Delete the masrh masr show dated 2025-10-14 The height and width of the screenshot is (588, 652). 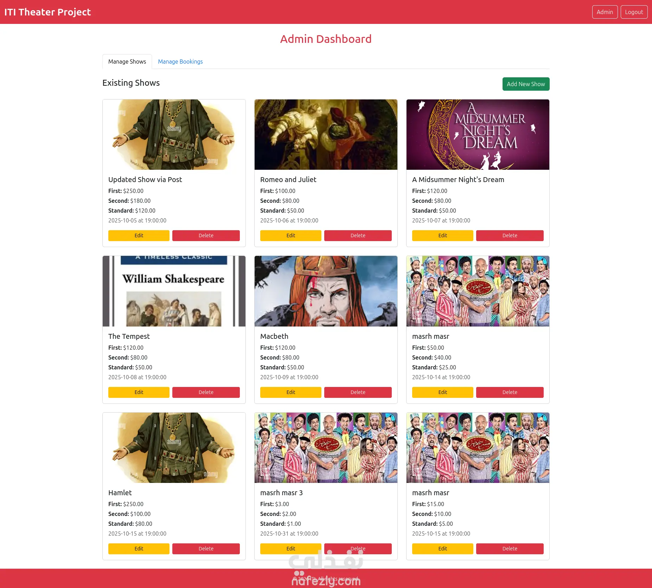pos(510,392)
